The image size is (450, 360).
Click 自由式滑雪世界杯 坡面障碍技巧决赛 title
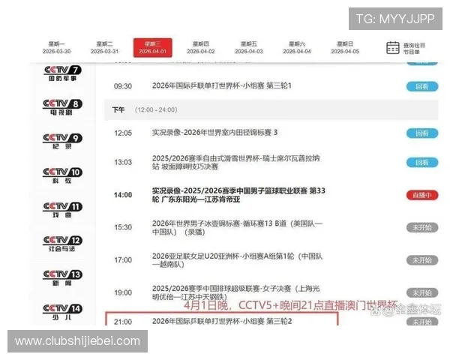235,163
